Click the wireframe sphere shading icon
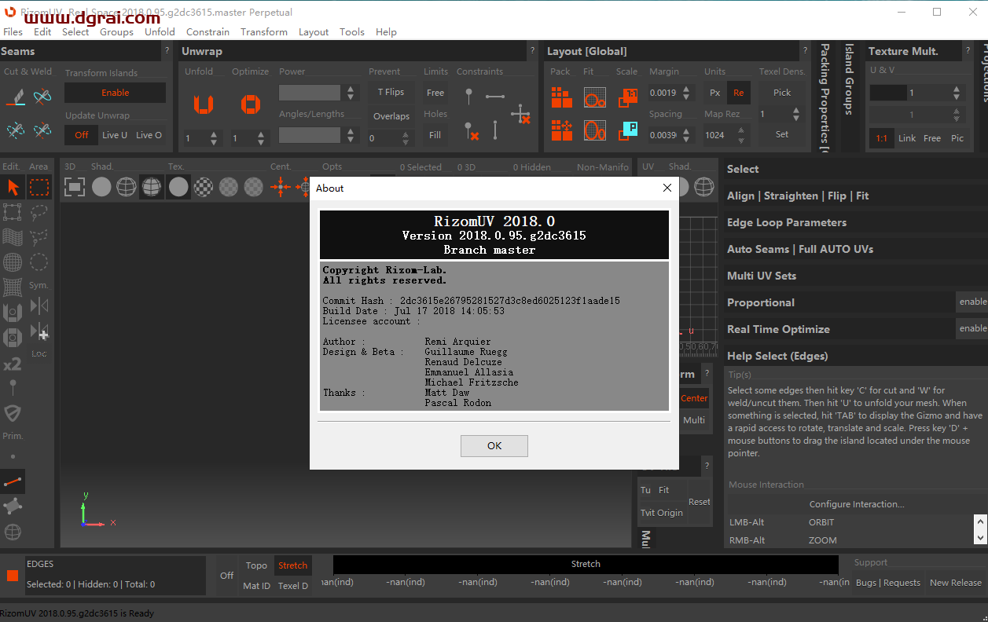This screenshot has height=622, width=988. click(x=127, y=187)
